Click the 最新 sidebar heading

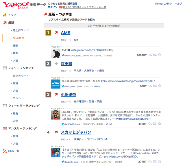tap(11, 23)
